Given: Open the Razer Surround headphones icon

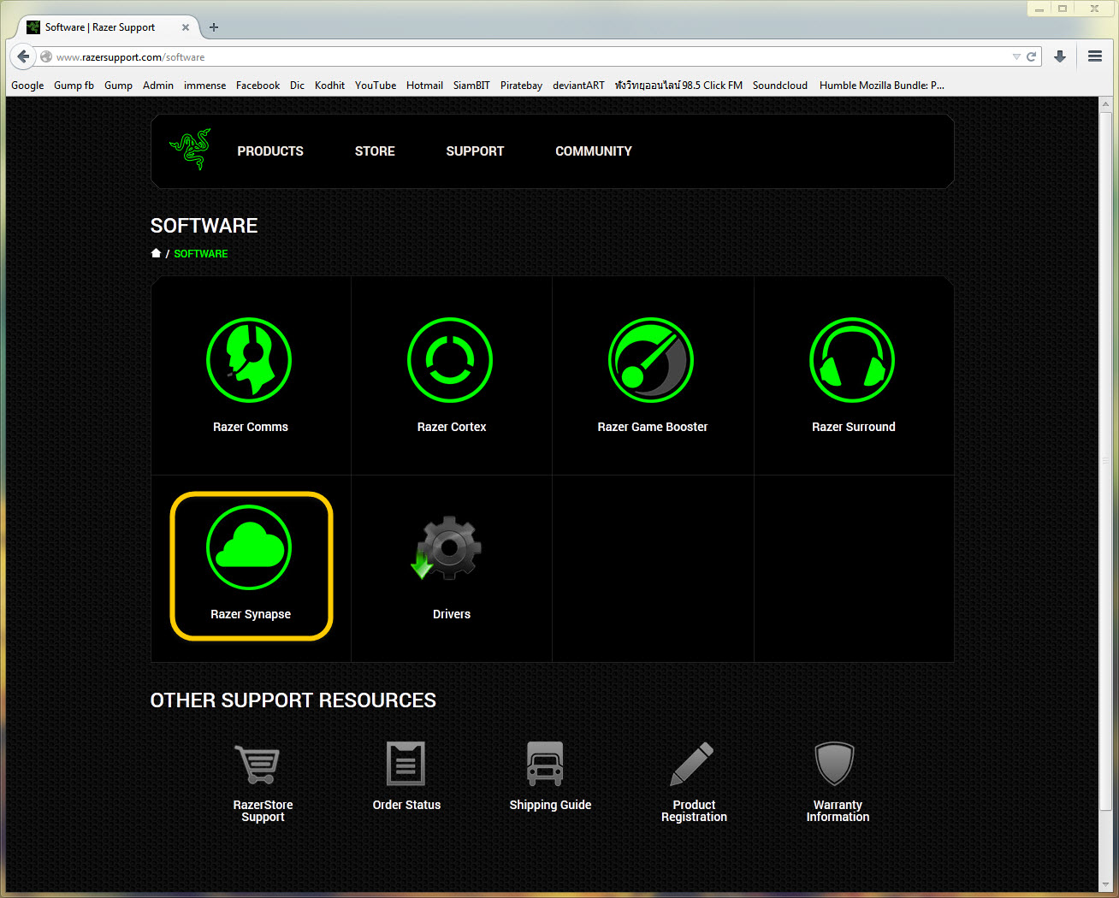Looking at the screenshot, I should 852,360.
